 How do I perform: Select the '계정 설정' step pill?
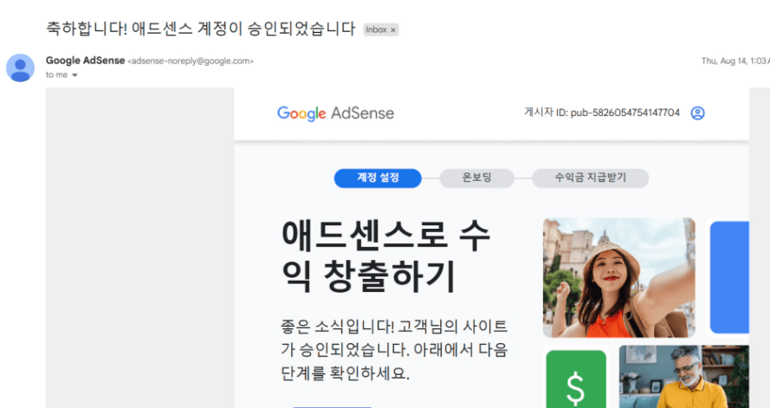pos(378,178)
